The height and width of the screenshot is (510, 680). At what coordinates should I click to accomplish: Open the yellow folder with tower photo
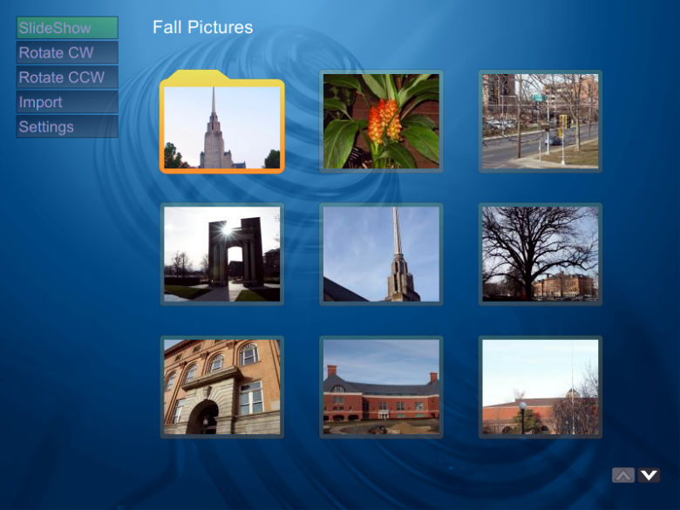pyautogui.click(x=222, y=122)
